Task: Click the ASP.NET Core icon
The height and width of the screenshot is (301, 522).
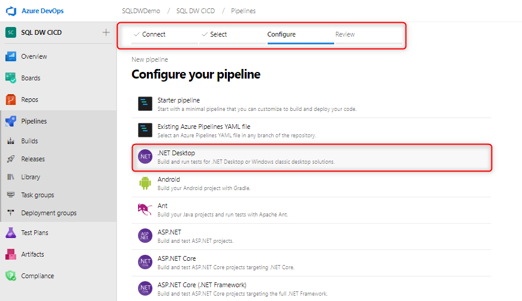Action: point(145,262)
